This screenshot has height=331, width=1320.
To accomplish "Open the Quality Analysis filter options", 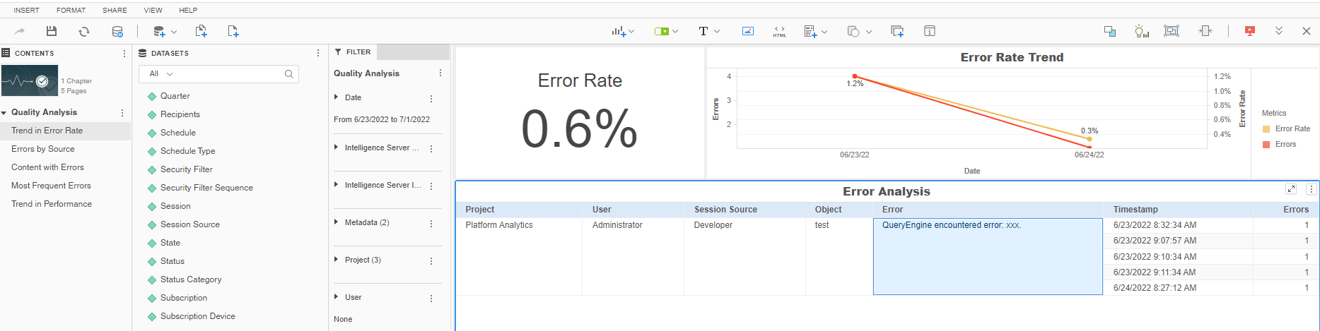I will 440,73.
